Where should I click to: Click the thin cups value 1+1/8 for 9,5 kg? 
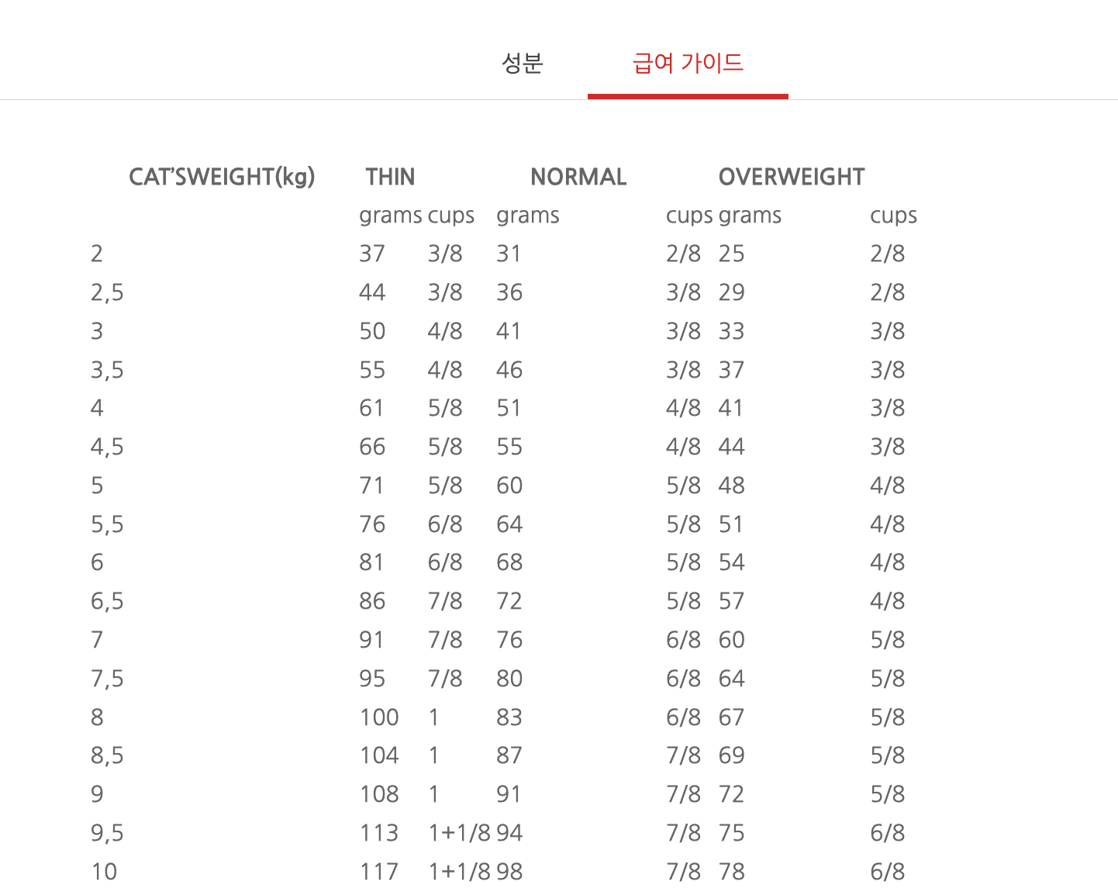(459, 833)
